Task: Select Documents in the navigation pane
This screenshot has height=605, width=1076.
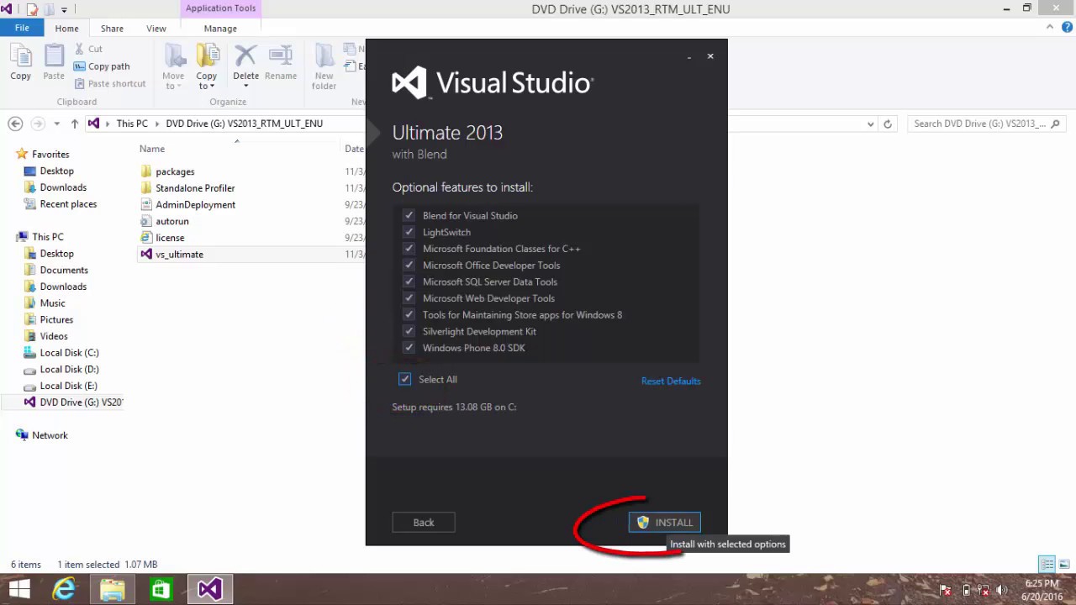Action: tap(64, 270)
